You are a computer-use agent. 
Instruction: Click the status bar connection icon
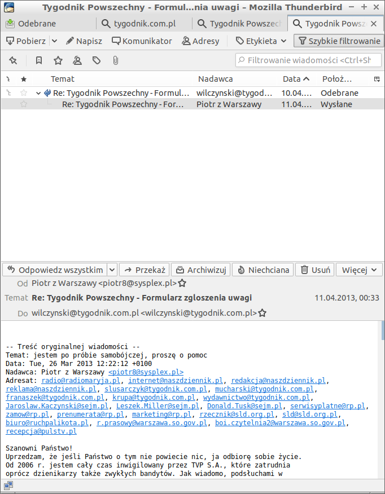point(8,484)
